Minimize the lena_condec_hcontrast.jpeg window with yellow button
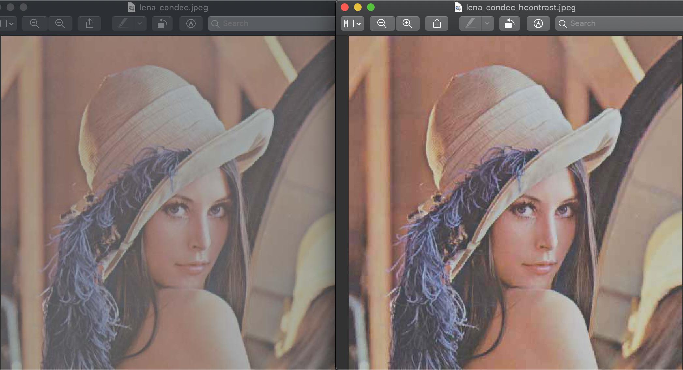Screen dimensions: 683x370 point(358,7)
